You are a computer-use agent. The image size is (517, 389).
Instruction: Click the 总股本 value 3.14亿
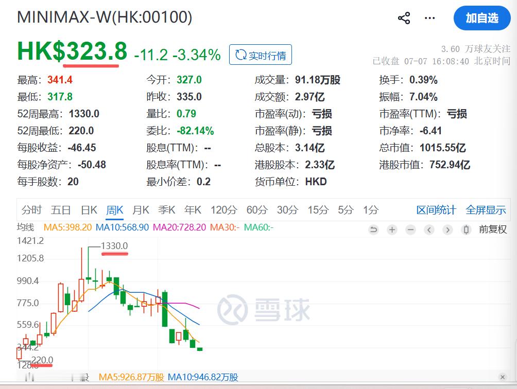[309, 148]
